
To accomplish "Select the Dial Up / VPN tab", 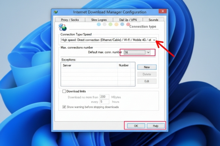I will (128, 20).
